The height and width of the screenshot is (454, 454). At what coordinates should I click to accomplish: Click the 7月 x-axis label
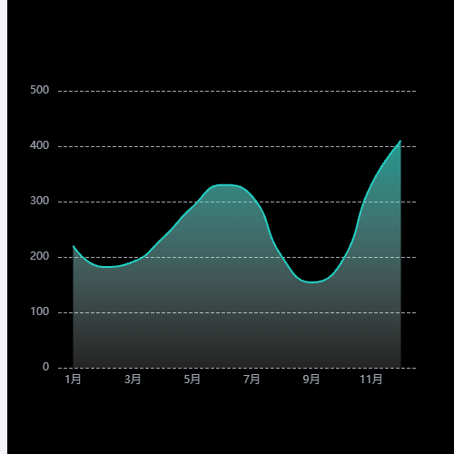(x=252, y=379)
